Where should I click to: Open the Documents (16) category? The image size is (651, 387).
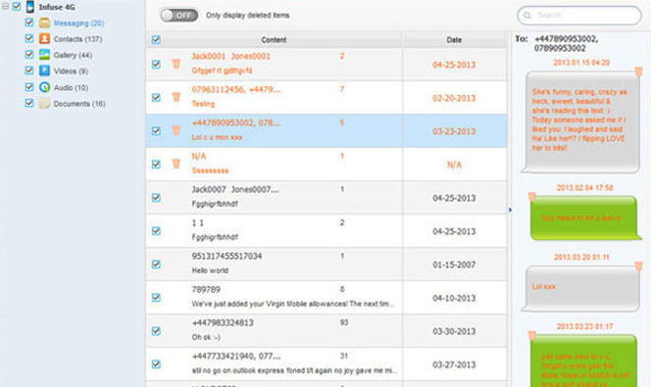(79, 104)
